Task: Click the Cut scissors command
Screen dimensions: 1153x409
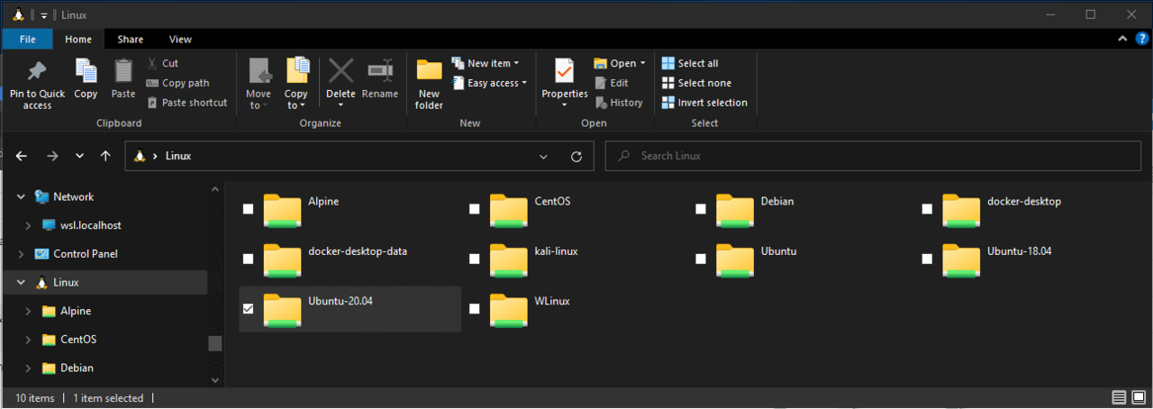Action: [x=162, y=63]
